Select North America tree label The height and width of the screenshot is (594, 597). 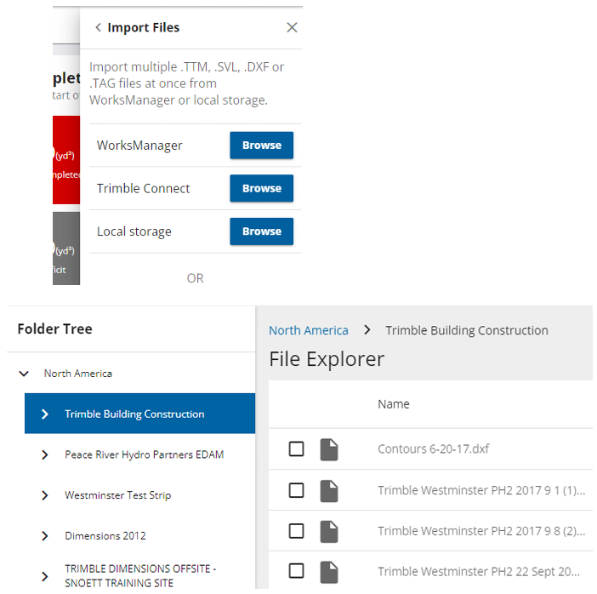pos(78,374)
